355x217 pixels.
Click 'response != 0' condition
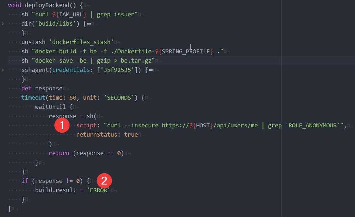[x=57, y=181]
